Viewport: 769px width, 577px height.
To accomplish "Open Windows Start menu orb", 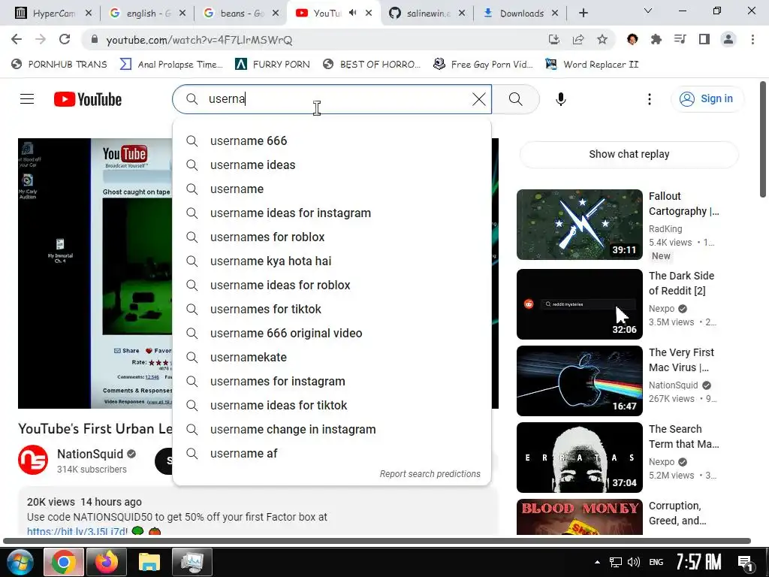I will 20,562.
